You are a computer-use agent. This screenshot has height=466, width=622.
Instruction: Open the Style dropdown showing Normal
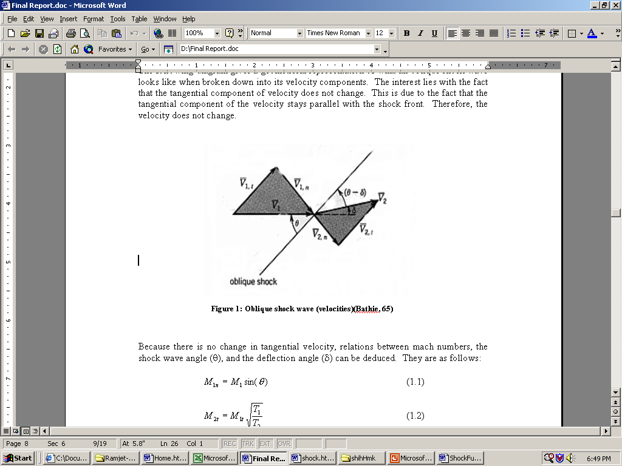click(x=300, y=33)
